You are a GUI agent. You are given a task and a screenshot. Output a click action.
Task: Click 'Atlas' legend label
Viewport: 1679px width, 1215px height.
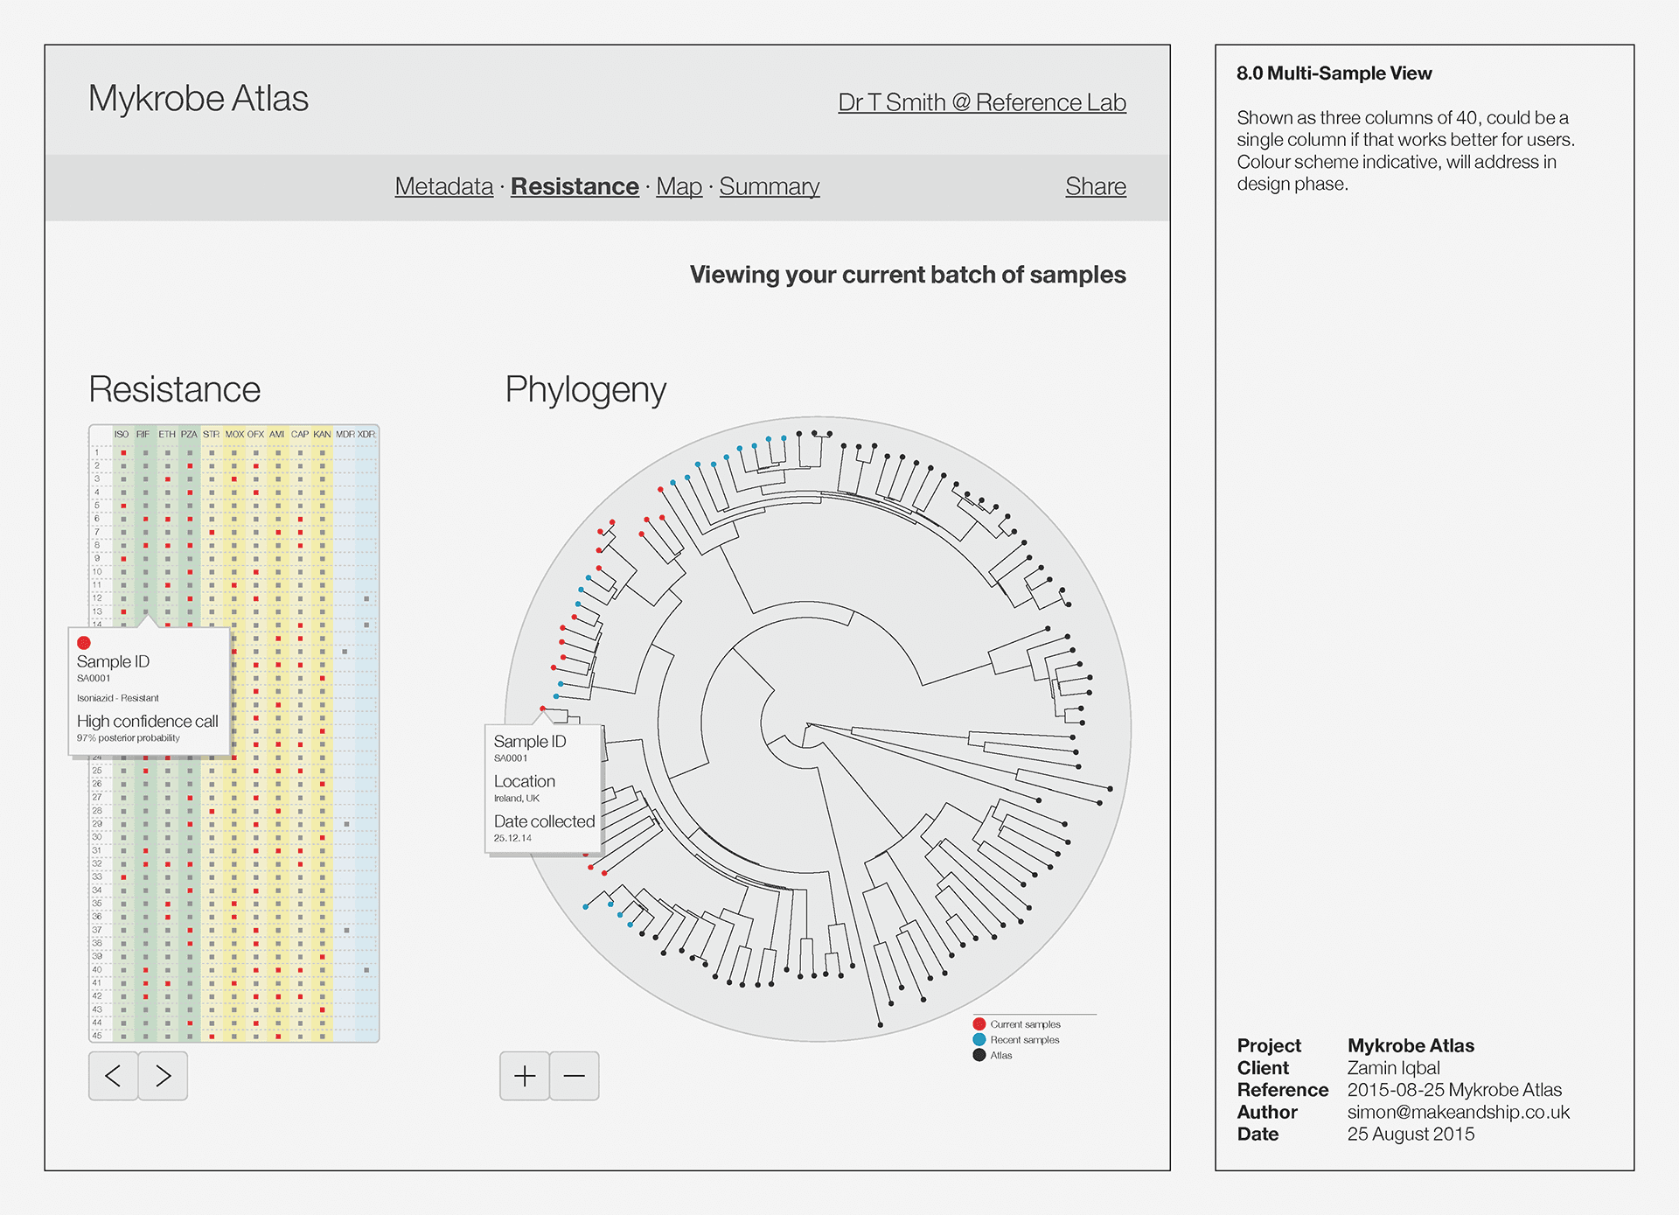click(x=1001, y=1056)
